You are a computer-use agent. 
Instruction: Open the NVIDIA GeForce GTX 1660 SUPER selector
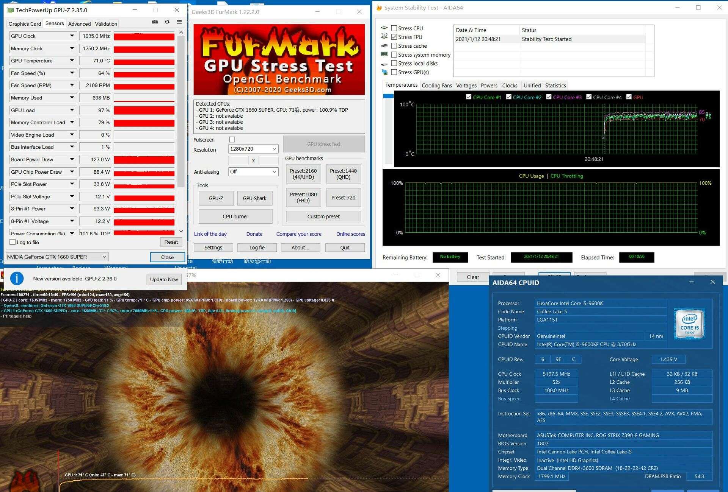coord(57,257)
